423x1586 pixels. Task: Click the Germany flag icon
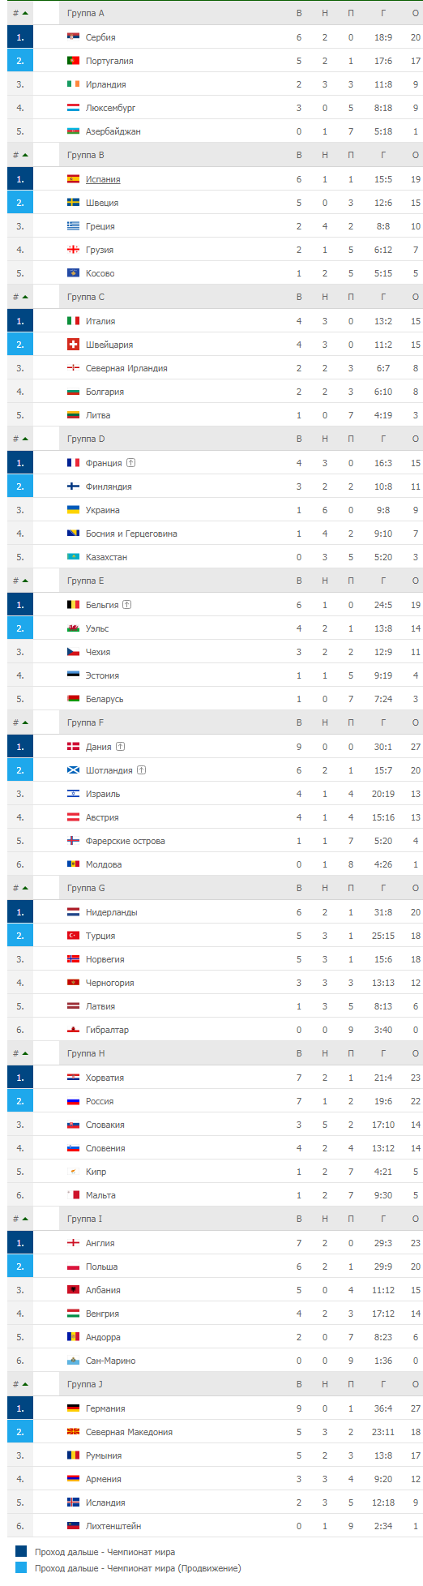point(73,1408)
